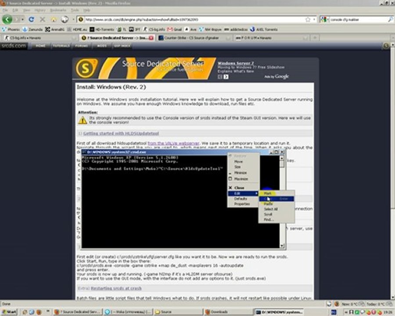Open the address bar history dropdown
Image resolution: width=395 pixels, height=316 pixels.
click(x=314, y=19)
